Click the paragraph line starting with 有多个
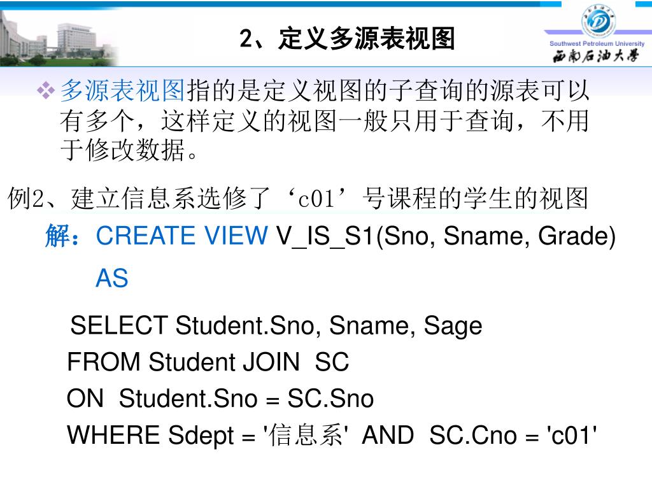Screen dimensions: 652x489 [x=323, y=121]
